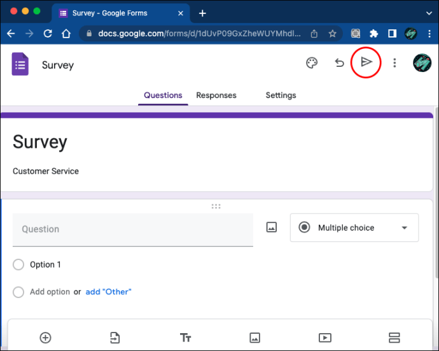This screenshot has height=351, width=439.
Task: Click the add section icon
Action: [x=394, y=338]
